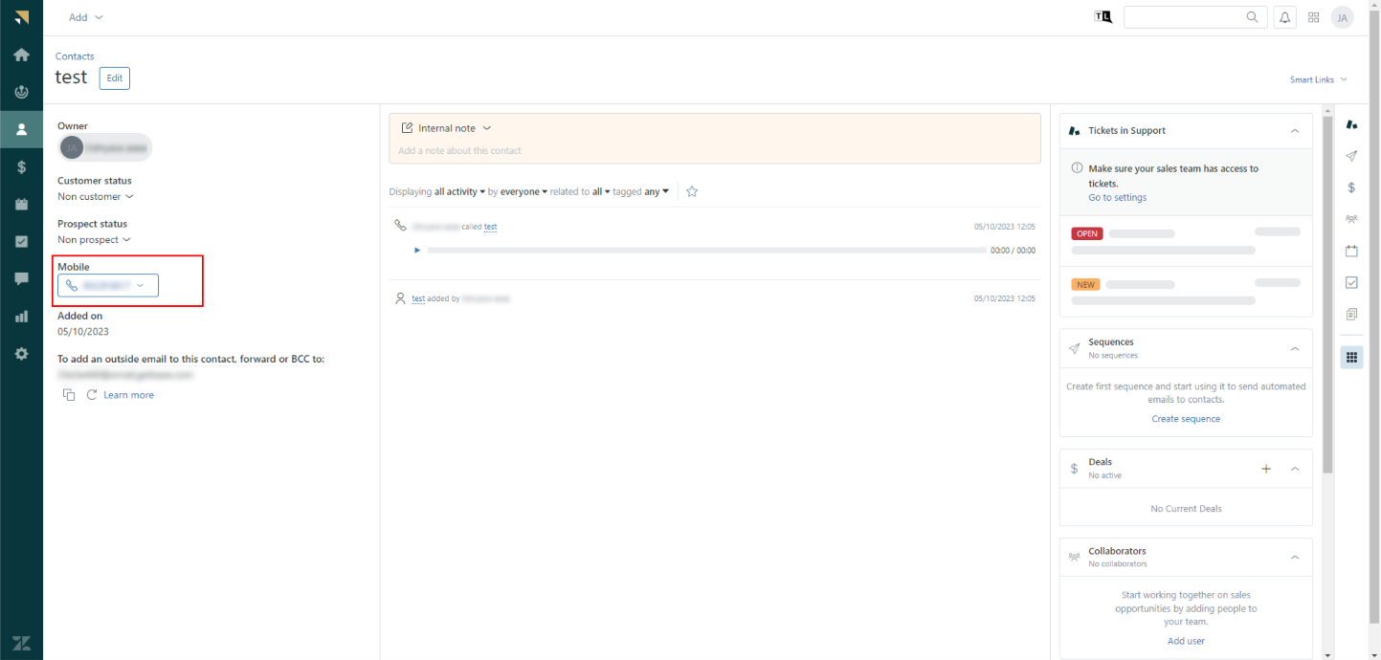Open the Add menu in top bar
The height and width of the screenshot is (660, 1381).
[x=85, y=17]
